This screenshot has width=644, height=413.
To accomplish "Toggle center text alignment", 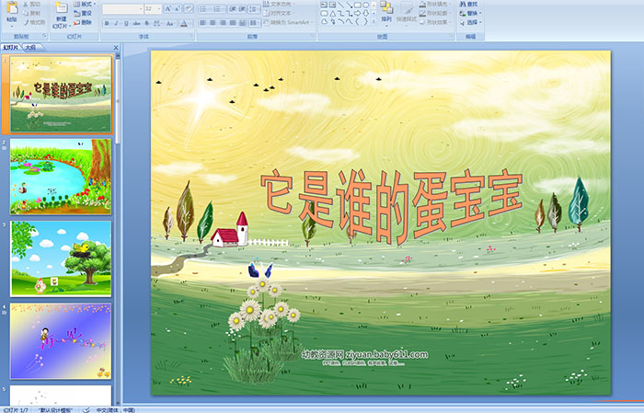I will [213, 23].
